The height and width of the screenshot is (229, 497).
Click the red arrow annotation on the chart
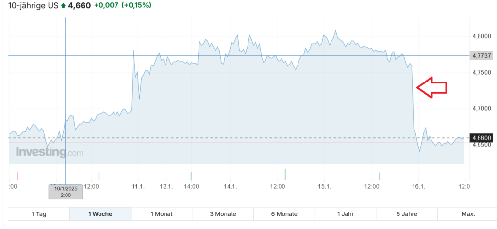coord(431,87)
